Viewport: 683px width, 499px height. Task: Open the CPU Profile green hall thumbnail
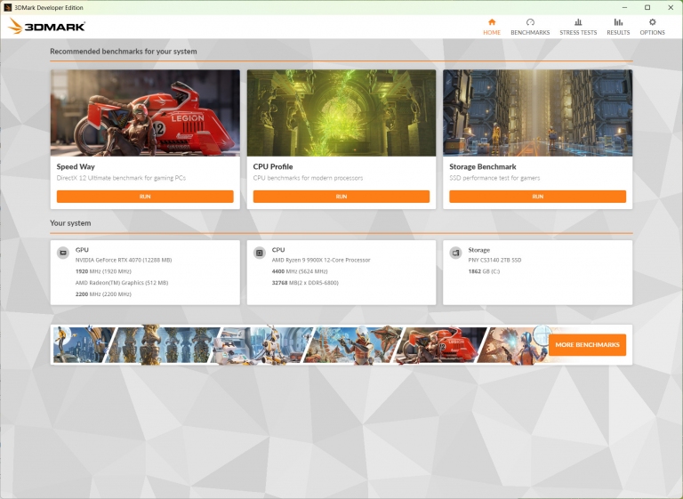(341, 113)
